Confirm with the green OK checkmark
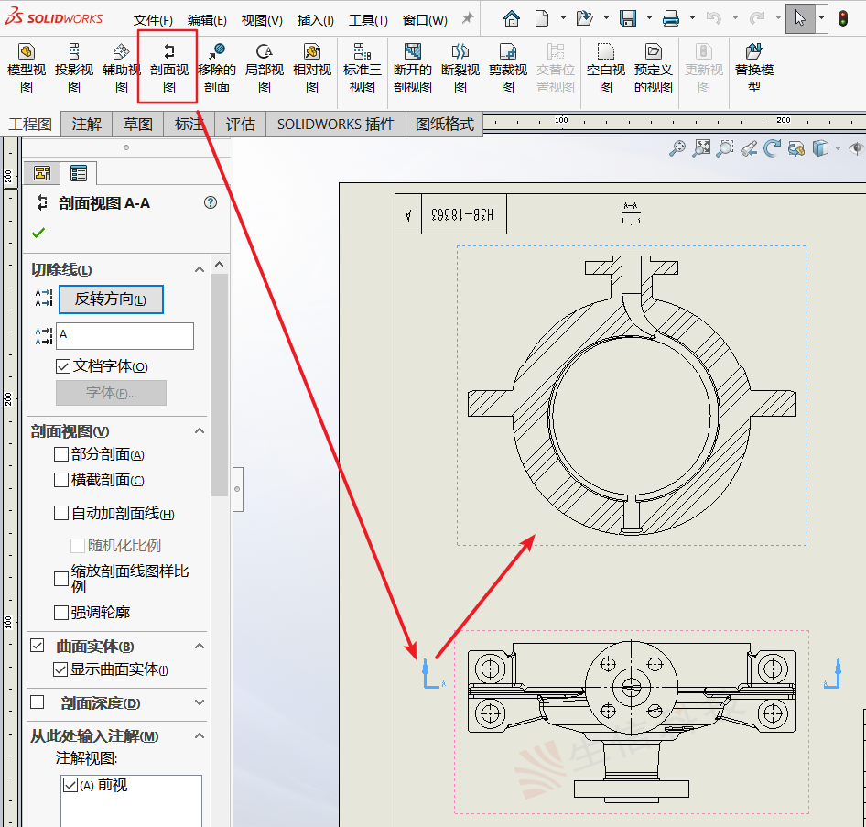This screenshot has width=866, height=827. (x=38, y=233)
